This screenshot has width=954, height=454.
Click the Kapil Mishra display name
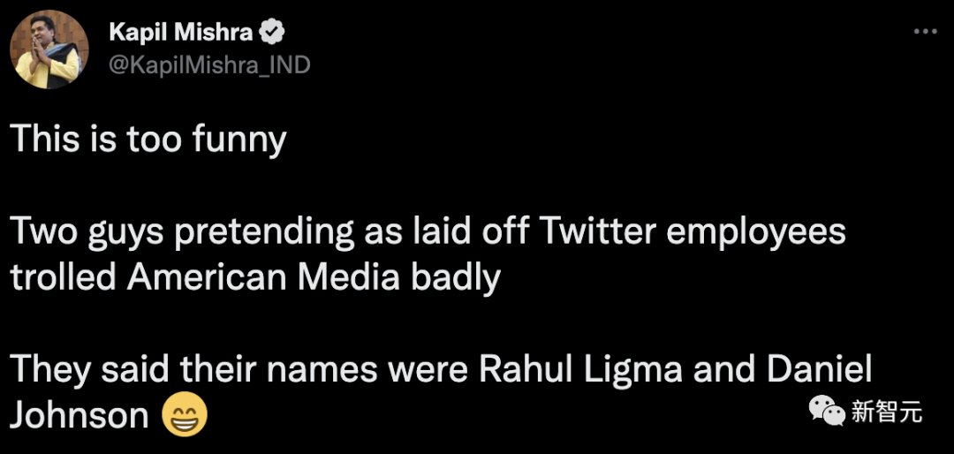click(x=181, y=33)
